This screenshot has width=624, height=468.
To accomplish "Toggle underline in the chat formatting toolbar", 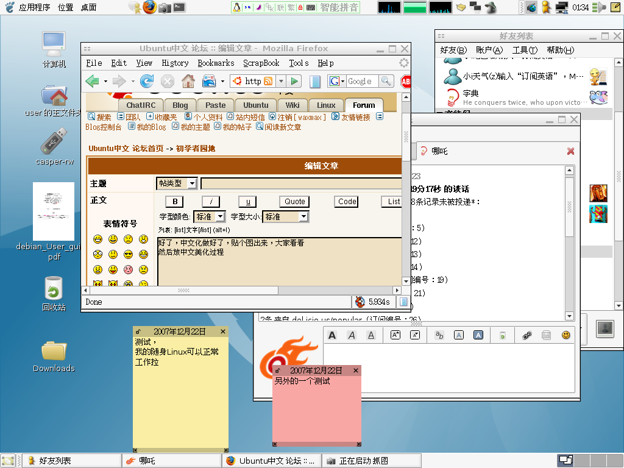I will coord(371,336).
